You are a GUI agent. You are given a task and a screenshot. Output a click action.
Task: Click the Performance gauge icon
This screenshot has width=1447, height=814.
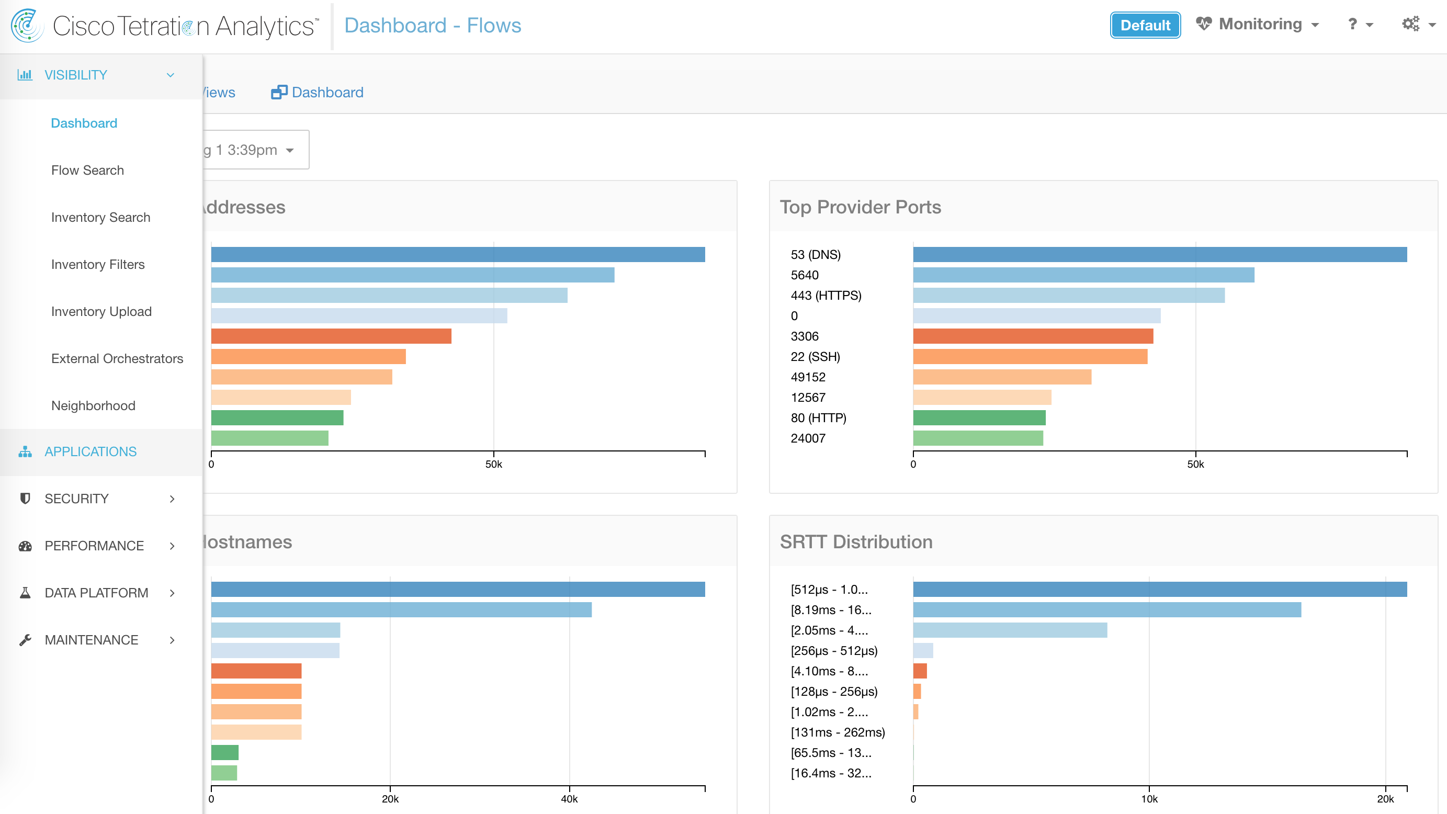(x=25, y=546)
